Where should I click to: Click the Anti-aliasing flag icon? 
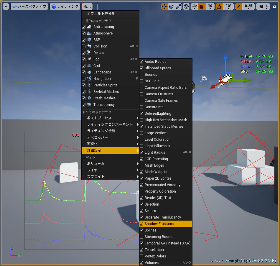point(89,27)
